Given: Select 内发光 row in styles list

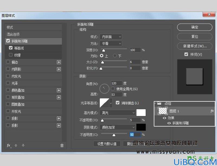Looking at the screenshot, I should coord(33,76).
